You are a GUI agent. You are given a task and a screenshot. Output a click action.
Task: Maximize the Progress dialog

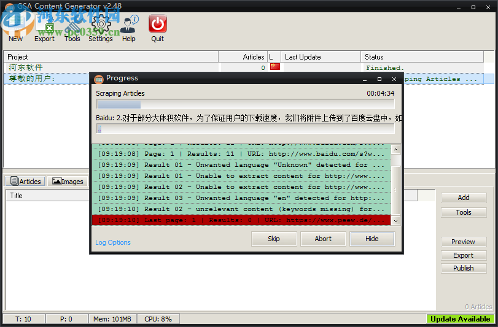(379, 79)
